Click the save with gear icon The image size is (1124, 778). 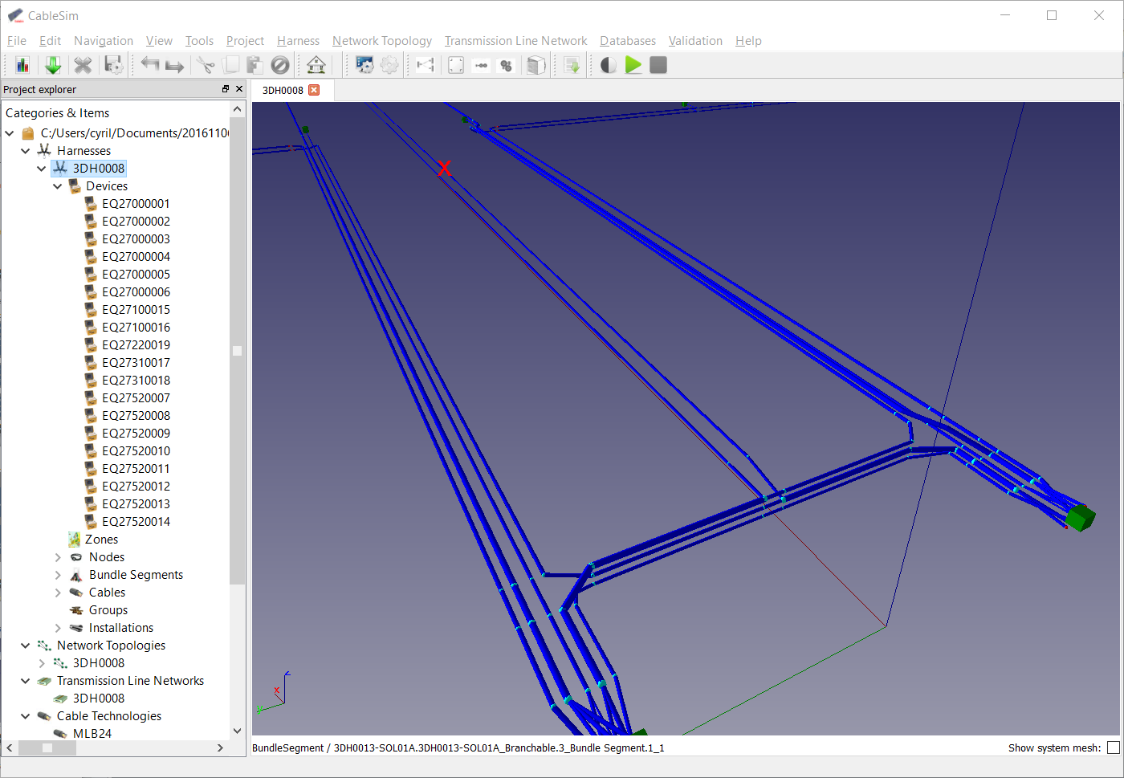pyautogui.click(x=114, y=65)
